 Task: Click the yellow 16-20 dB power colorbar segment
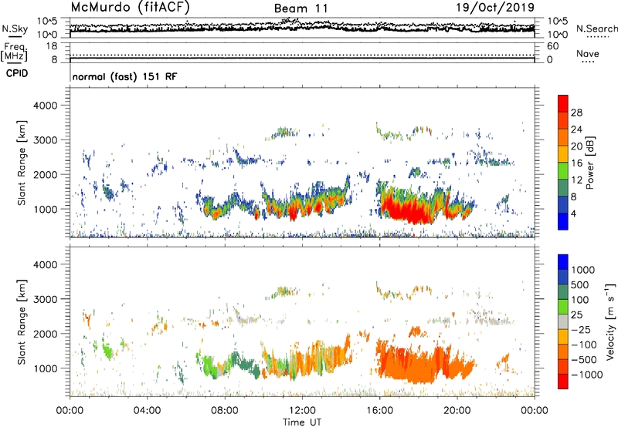click(x=563, y=154)
